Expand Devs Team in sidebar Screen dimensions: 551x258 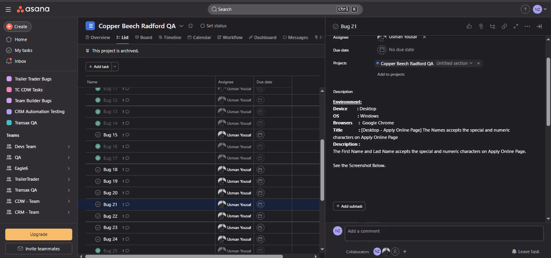coord(69,147)
